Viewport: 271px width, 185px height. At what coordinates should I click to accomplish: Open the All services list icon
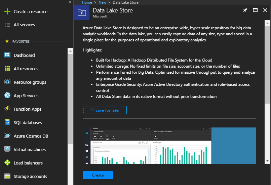pyautogui.click(x=7, y=25)
